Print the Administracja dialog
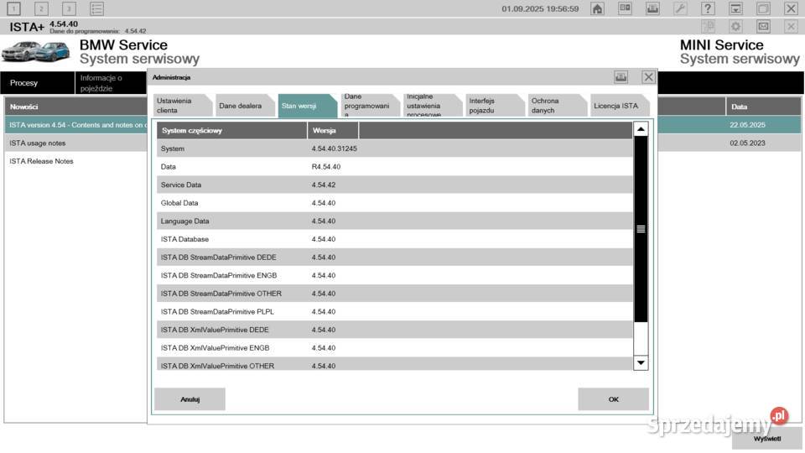 (x=621, y=77)
